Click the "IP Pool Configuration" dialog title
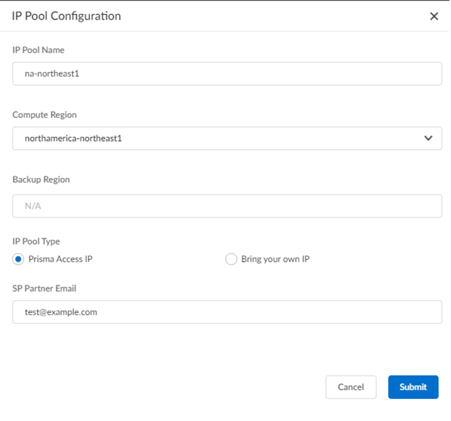451x421 pixels. (x=66, y=16)
